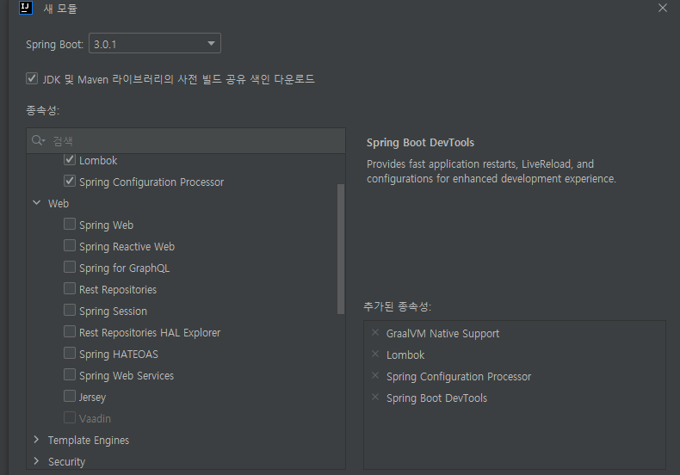
Task: Select the Spring HATEOAS label
Action: pos(119,354)
